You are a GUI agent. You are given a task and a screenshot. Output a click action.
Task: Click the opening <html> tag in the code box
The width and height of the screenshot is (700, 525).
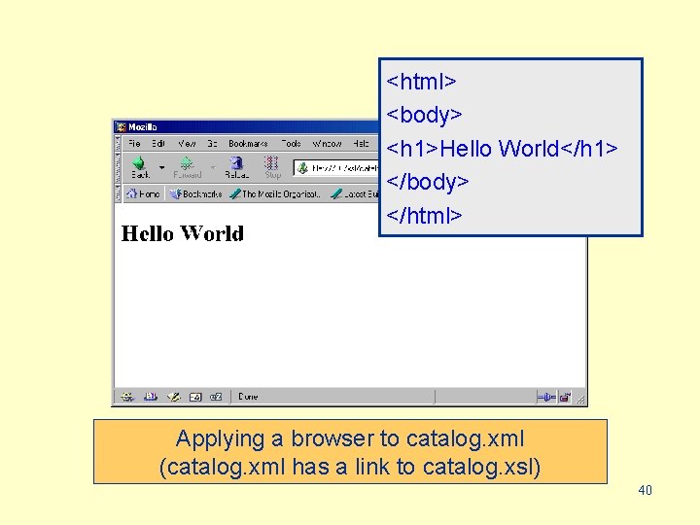pyautogui.click(x=421, y=82)
